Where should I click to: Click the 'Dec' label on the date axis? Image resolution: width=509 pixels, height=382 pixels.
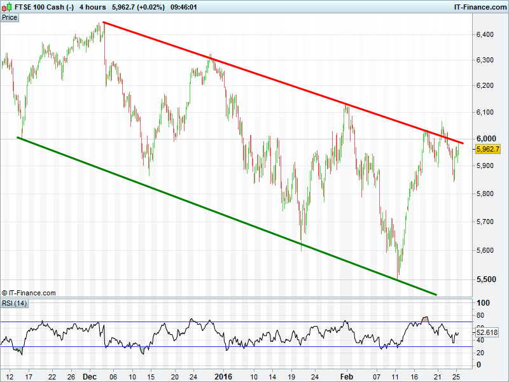[x=90, y=377]
